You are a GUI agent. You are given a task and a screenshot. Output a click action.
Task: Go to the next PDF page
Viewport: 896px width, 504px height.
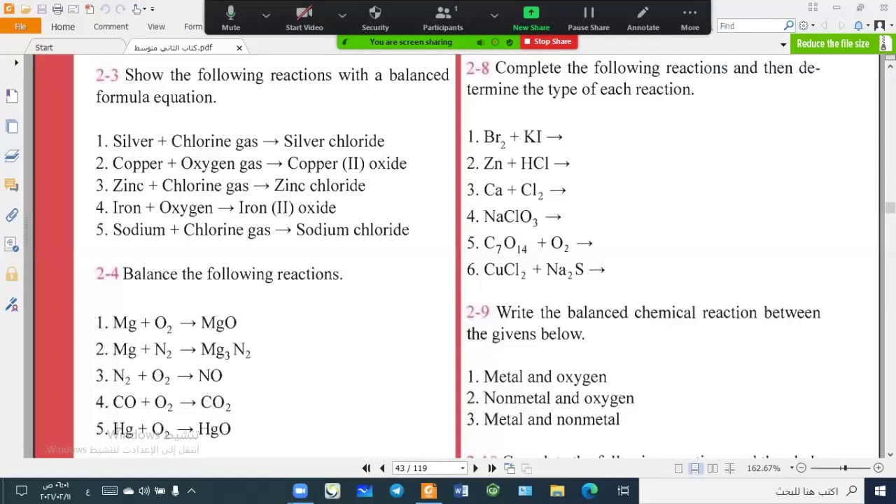tap(475, 468)
